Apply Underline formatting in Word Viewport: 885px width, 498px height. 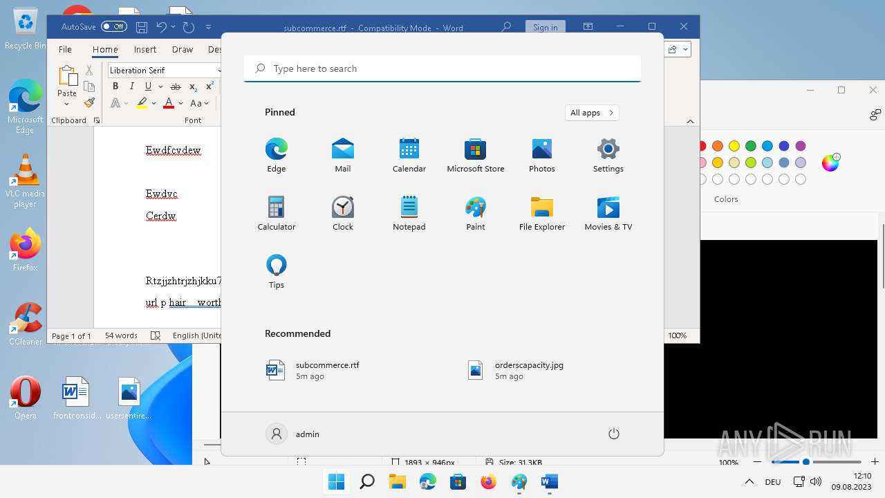pos(148,86)
